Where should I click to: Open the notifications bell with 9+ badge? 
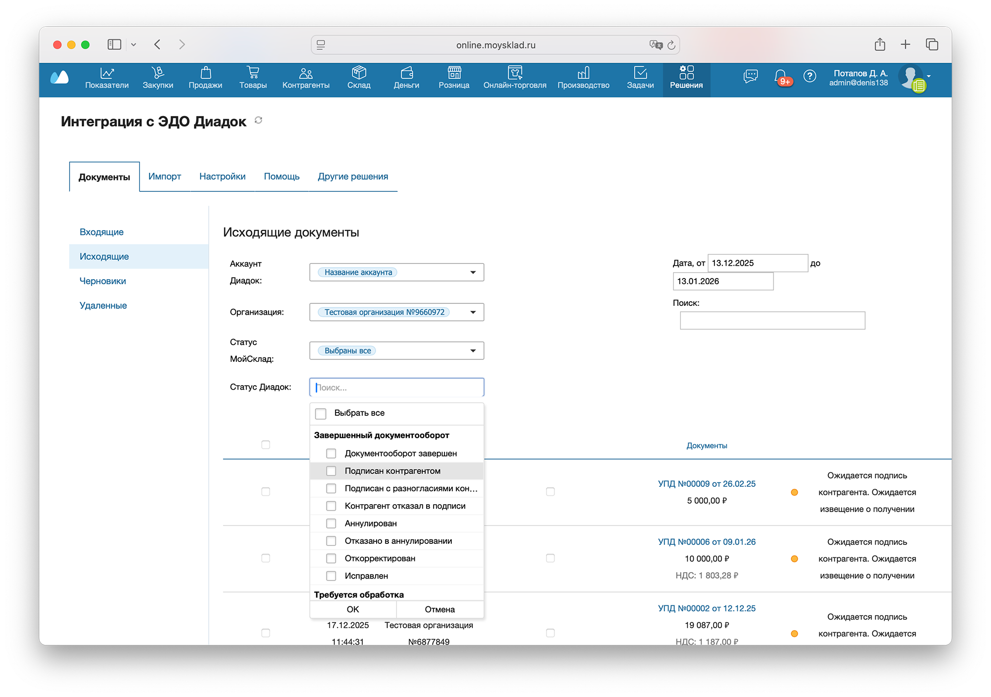tap(781, 76)
